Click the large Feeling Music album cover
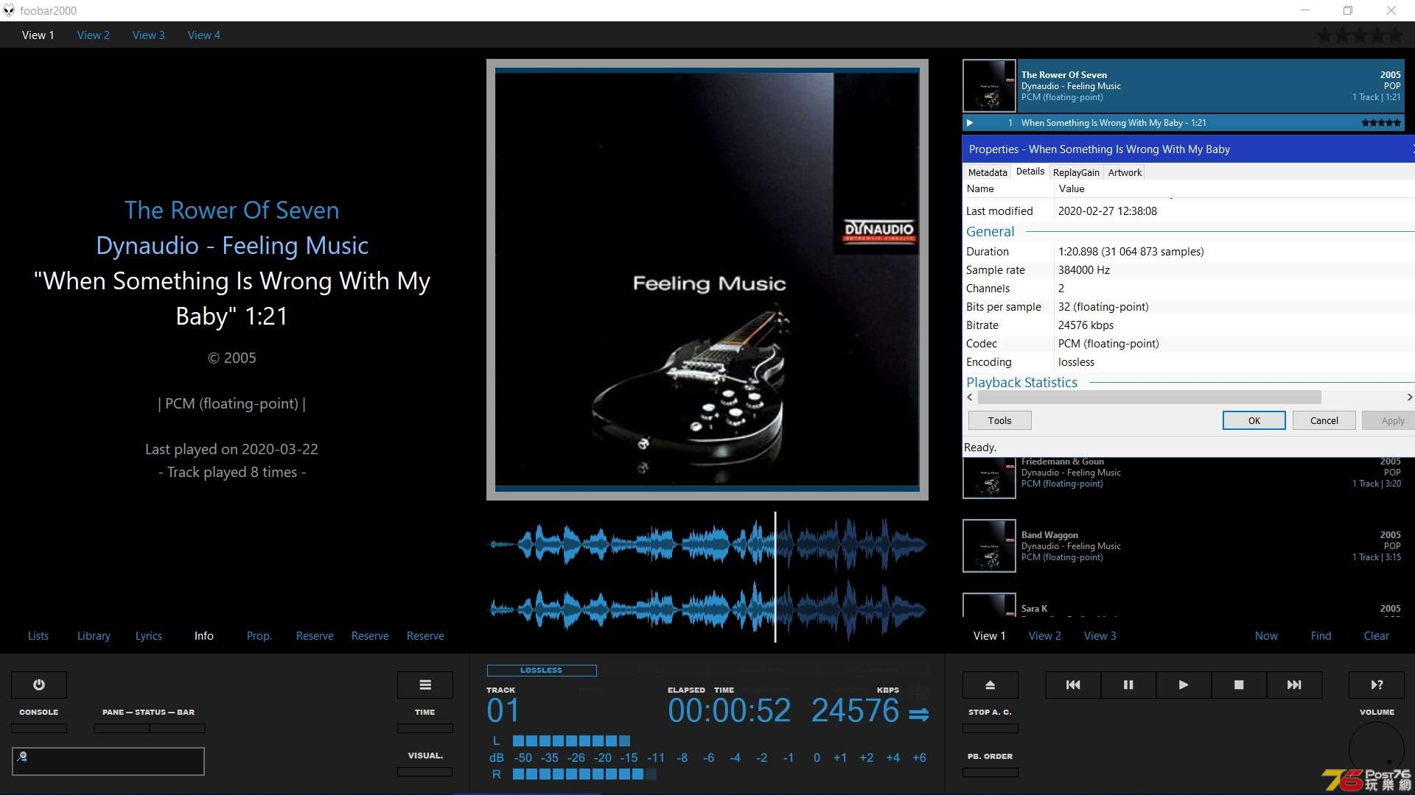This screenshot has height=795, width=1415. (x=707, y=280)
